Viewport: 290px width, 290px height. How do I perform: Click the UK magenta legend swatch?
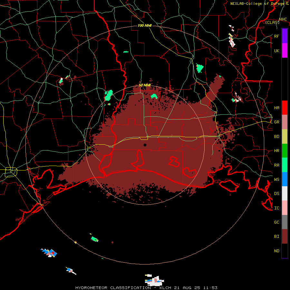pyautogui.click(x=285, y=51)
